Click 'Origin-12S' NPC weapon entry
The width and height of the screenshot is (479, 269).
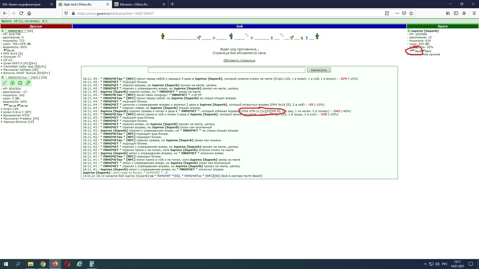click(x=11, y=109)
